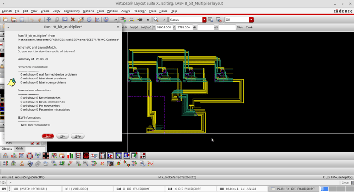354x192 pixels.
Task: Open the Connectivity menu
Action: pos(71,11)
